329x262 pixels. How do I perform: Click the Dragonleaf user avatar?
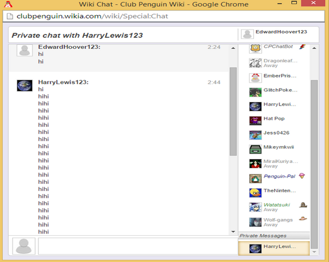pyautogui.click(x=255, y=63)
